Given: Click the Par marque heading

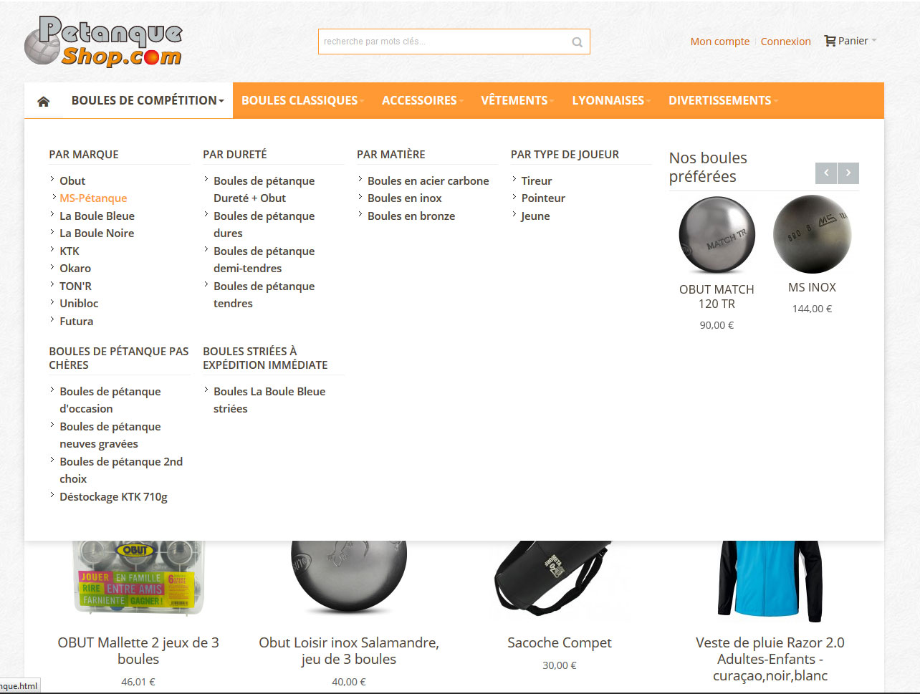Looking at the screenshot, I should (x=84, y=154).
